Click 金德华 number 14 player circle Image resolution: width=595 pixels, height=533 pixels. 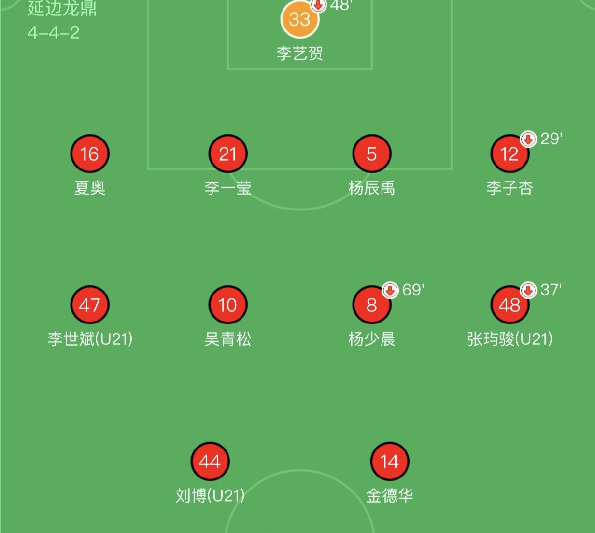(389, 460)
